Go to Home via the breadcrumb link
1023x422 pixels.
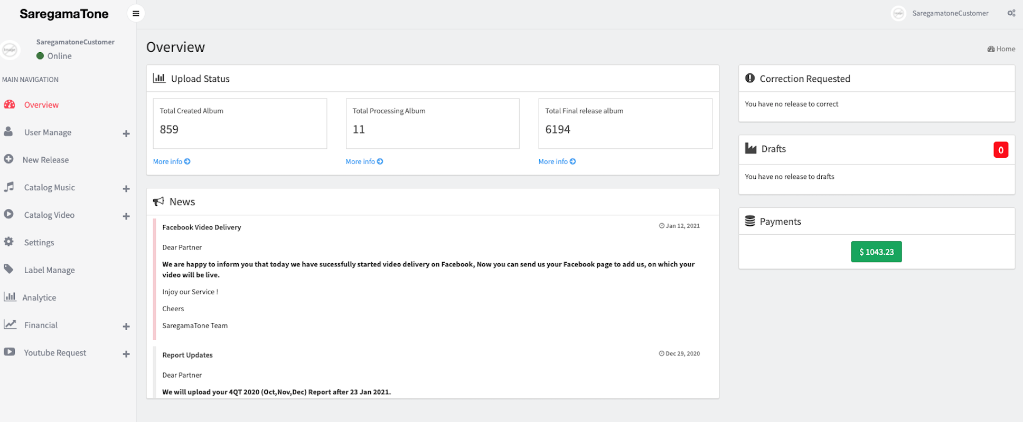(x=1001, y=49)
